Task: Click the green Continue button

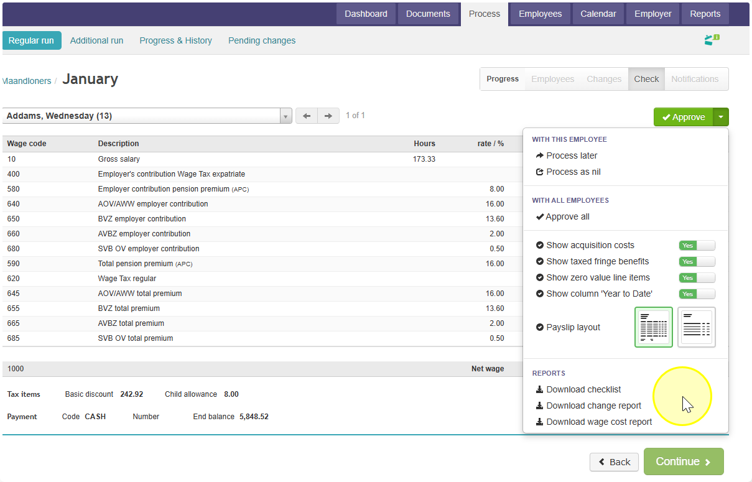Action: click(684, 461)
